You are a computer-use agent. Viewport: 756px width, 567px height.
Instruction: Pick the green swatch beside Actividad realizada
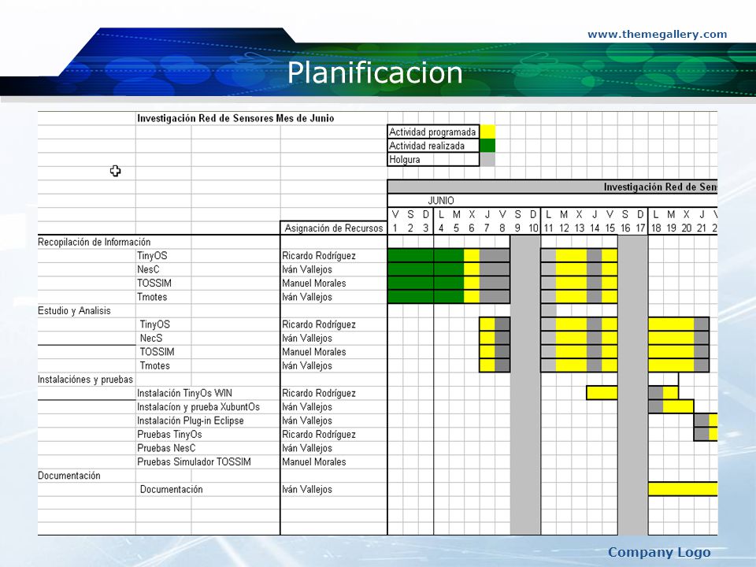point(487,146)
